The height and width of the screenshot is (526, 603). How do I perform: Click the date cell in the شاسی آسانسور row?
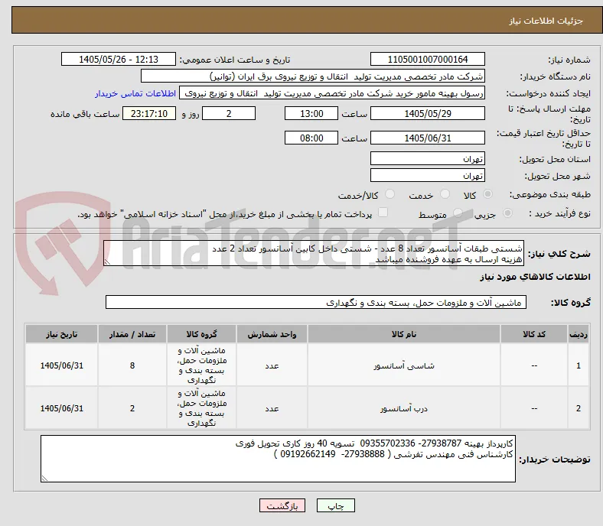pyautogui.click(x=61, y=365)
